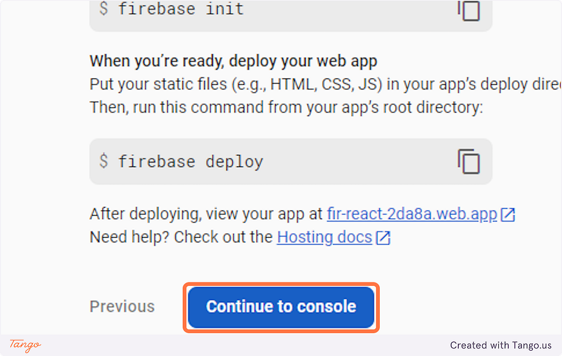Copy the firebase init command
562x356 pixels.
pyautogui.click(x=469, y=10)
